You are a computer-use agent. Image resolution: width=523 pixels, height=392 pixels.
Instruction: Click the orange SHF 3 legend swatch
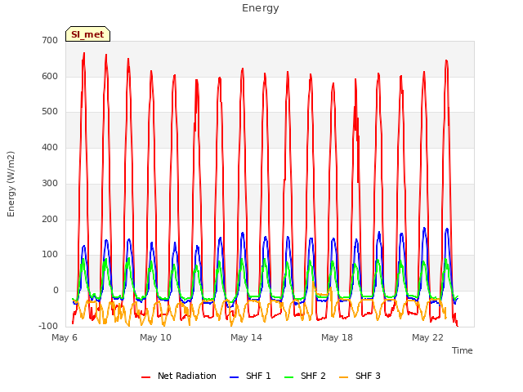pos(343,377)
